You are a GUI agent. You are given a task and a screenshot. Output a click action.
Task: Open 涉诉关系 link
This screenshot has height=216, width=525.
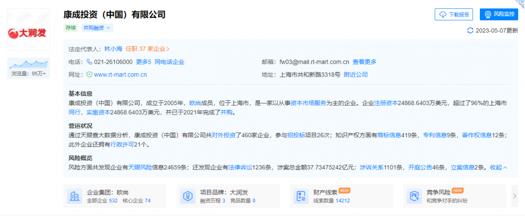(372, 167)
